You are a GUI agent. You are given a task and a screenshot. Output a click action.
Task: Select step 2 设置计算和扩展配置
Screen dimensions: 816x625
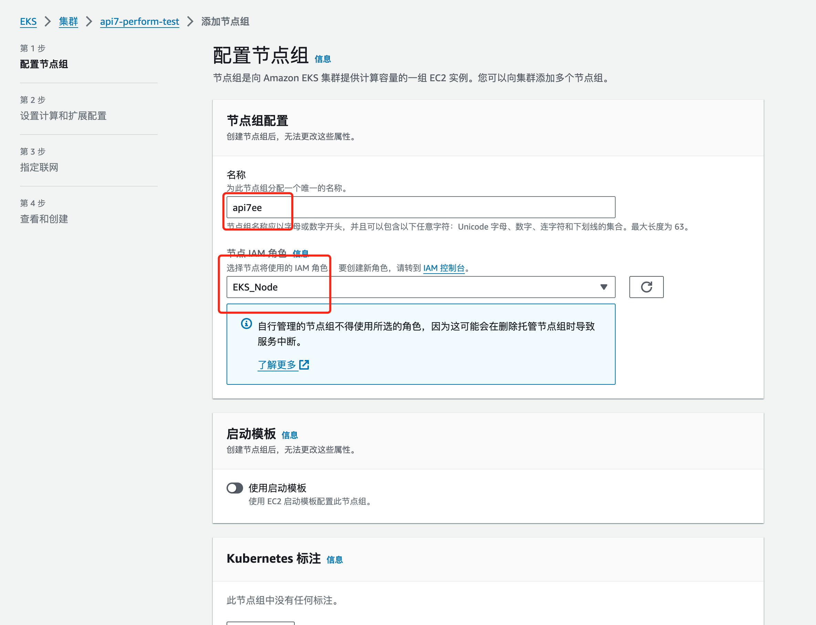pos(63,116)
